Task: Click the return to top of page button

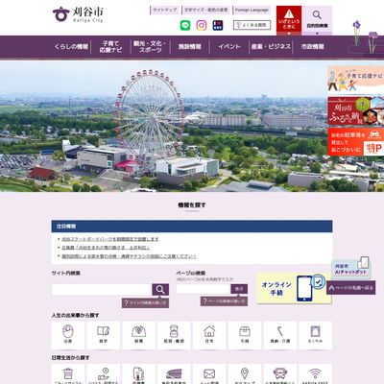Action: [351, 288]
